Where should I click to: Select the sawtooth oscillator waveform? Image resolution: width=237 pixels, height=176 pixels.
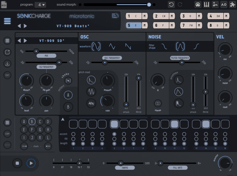click(x=128, y=46)
